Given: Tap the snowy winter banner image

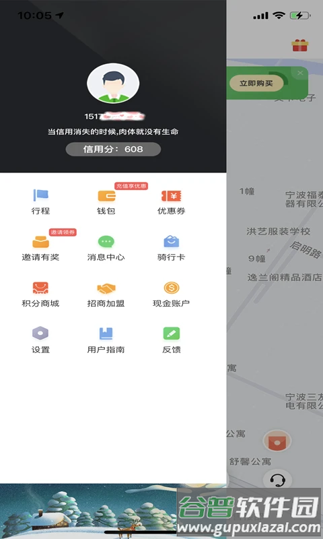Looking at the screenshot, I should pyautogui.click(x=113, y=511).
